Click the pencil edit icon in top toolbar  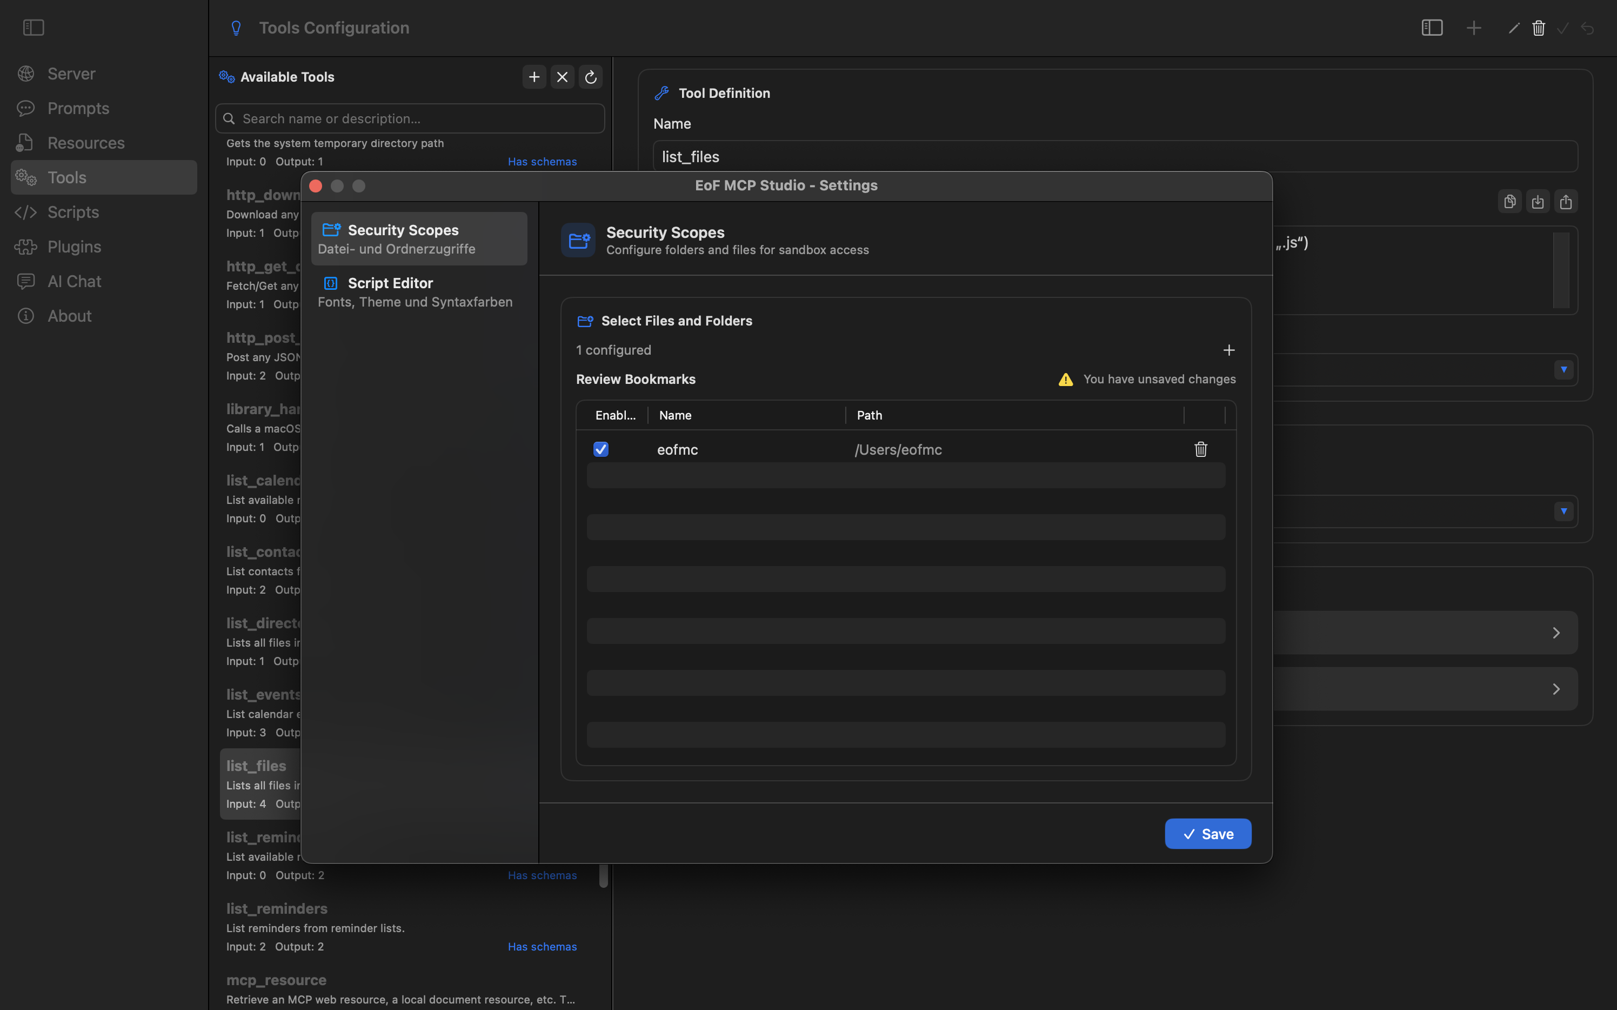pyautogui.click(x=1514, y=28)
